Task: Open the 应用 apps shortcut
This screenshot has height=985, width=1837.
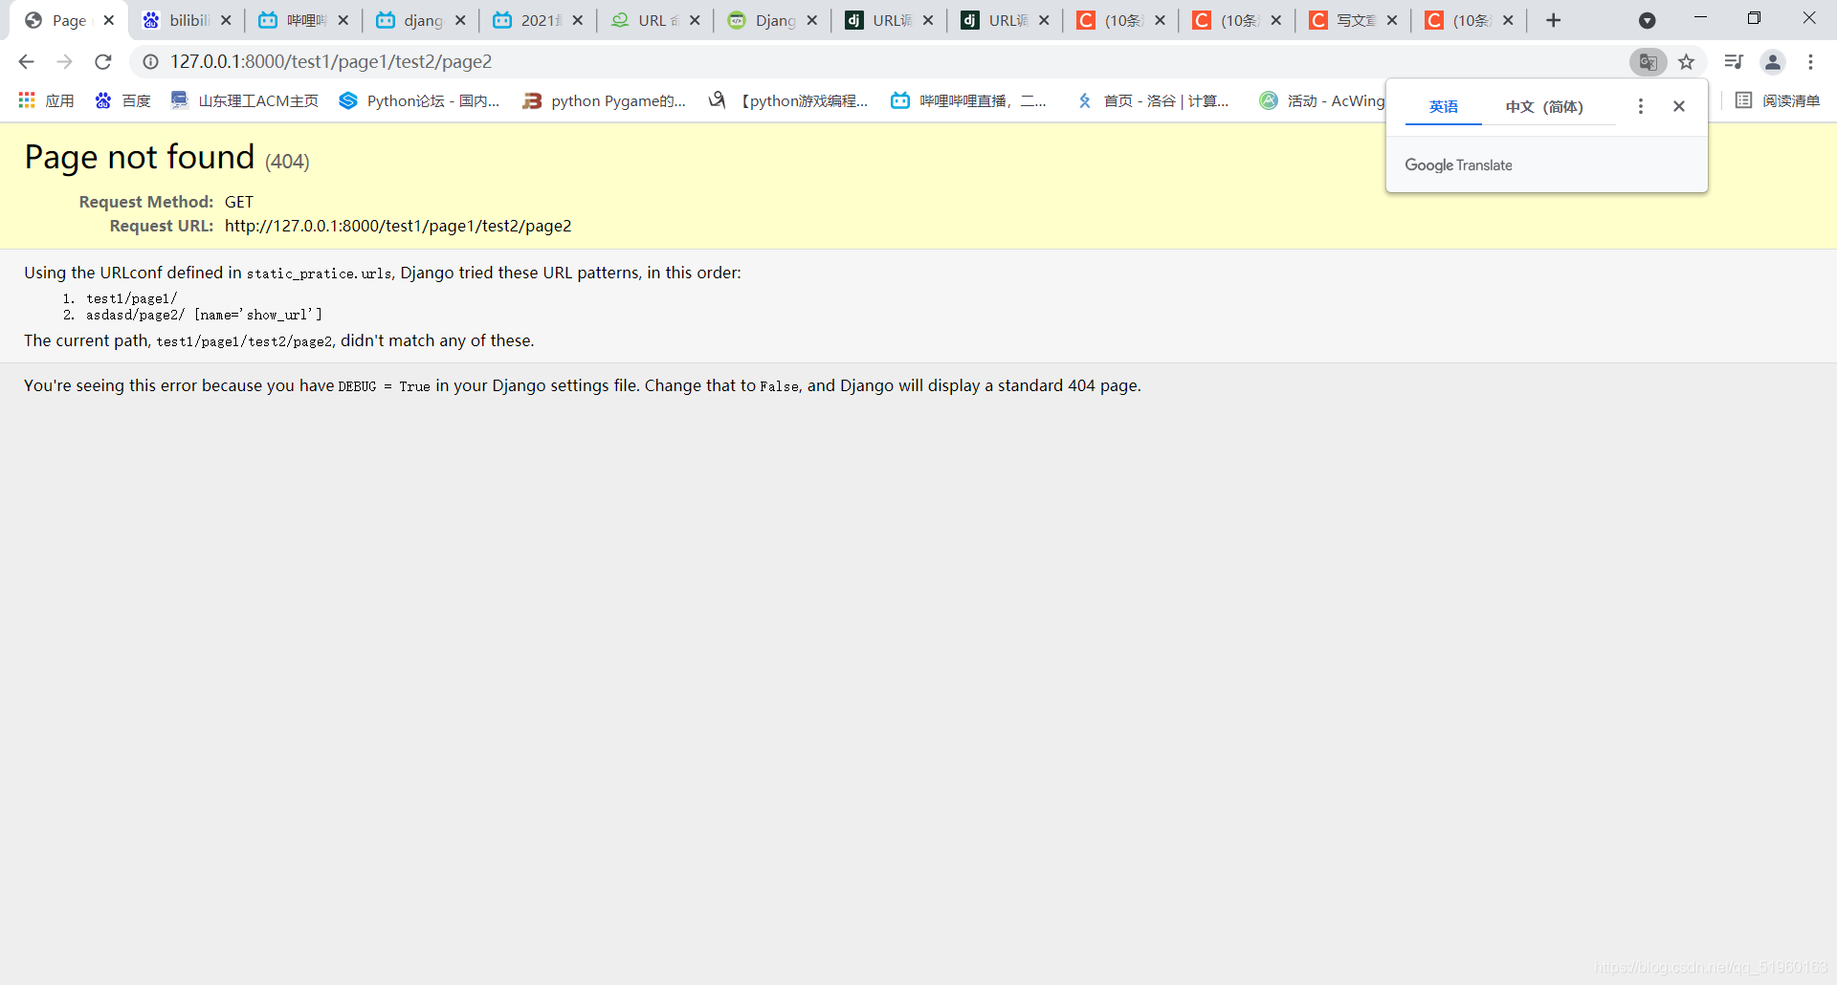Action: 46,100
